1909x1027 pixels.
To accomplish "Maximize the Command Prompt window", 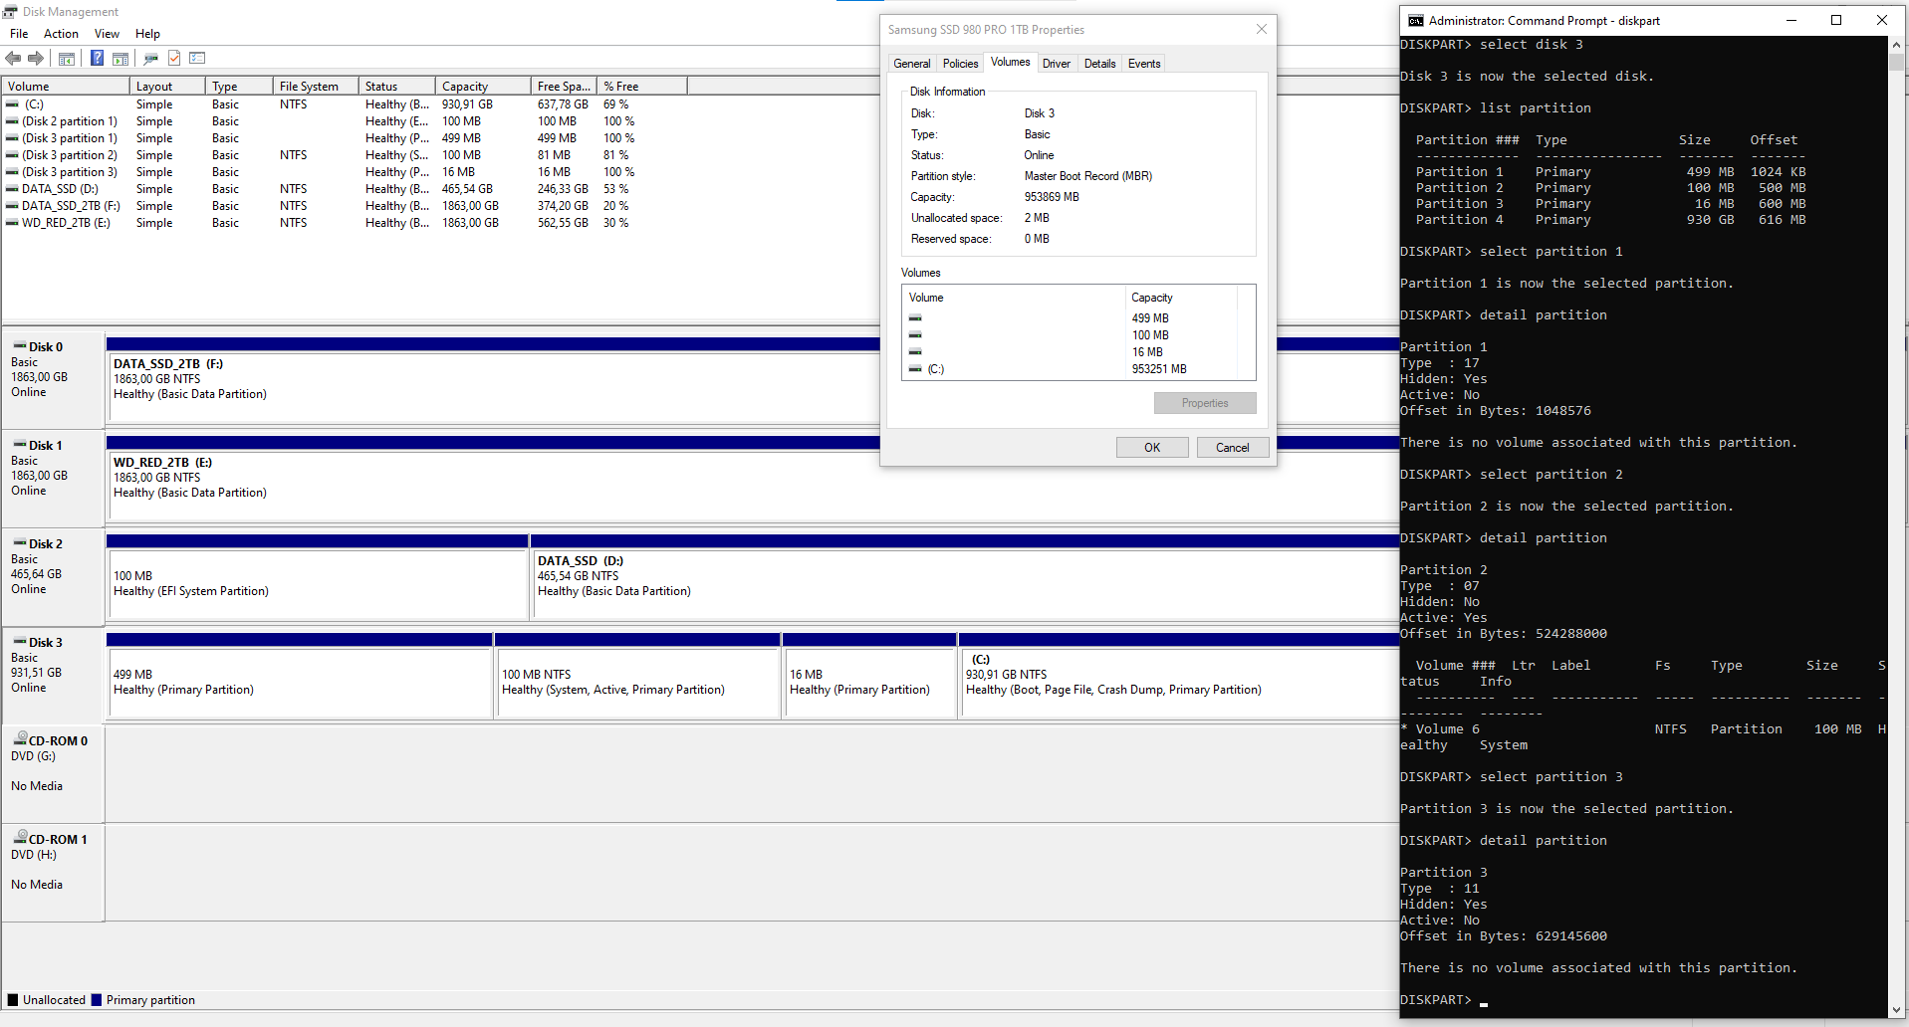I will (x=1836, y=20).
